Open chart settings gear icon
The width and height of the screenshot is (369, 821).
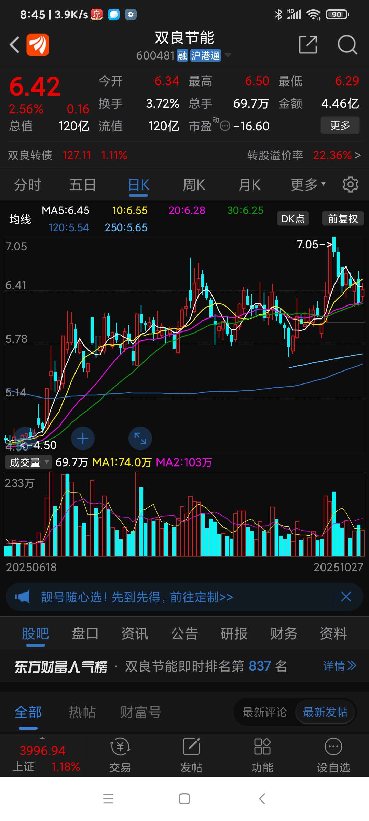(x=351, y=185)
